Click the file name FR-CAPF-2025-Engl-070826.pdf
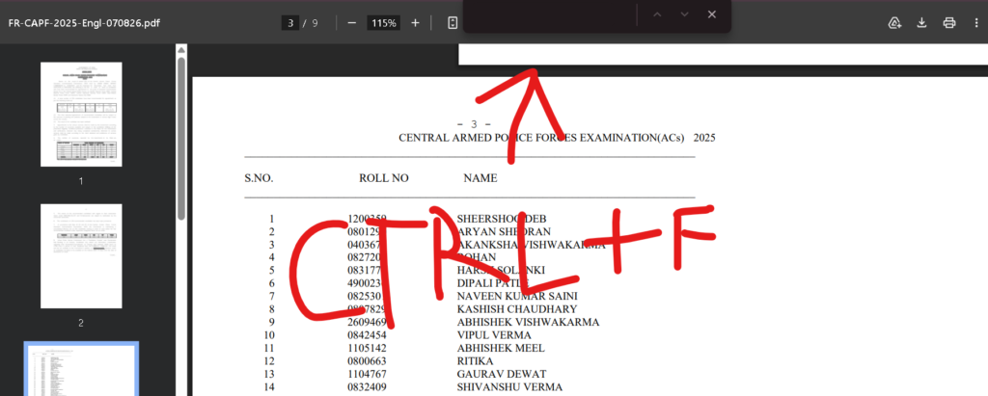 click(x=84, y=23)
